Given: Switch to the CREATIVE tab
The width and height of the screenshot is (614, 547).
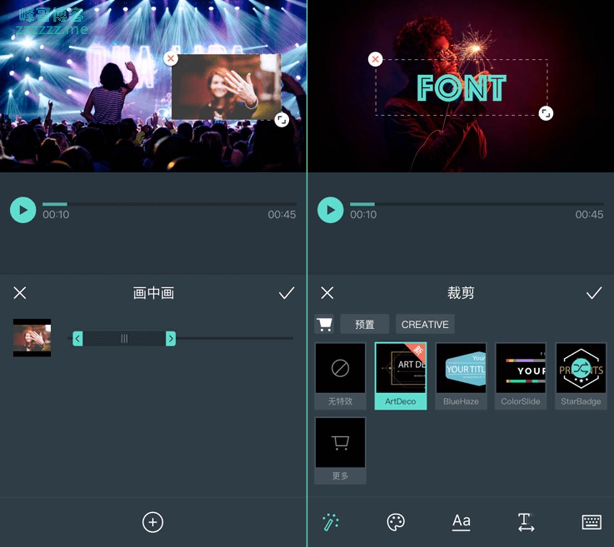Looking at the screenshot, I should click(x=425, y=324).
